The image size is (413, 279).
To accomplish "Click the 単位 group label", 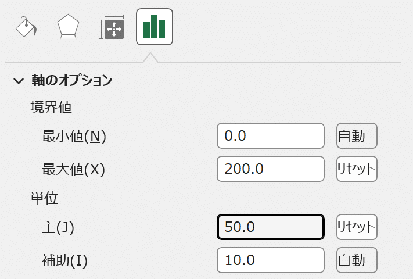I will click(x=44, y=198).
